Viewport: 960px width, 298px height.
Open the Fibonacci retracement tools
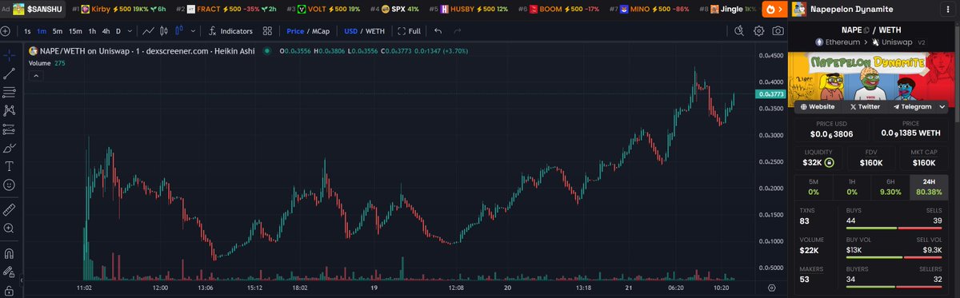(10, 93)
